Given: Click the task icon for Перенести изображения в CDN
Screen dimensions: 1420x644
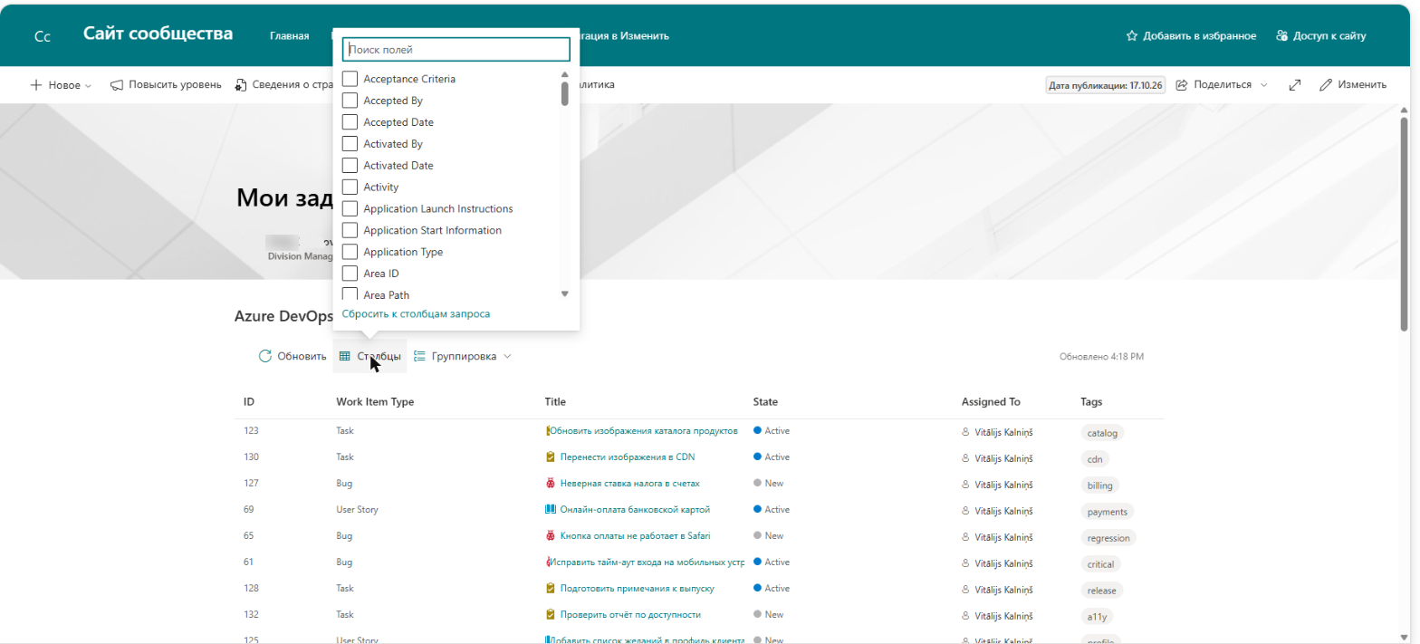Looking at the screenshot, I should coord(550,457).
